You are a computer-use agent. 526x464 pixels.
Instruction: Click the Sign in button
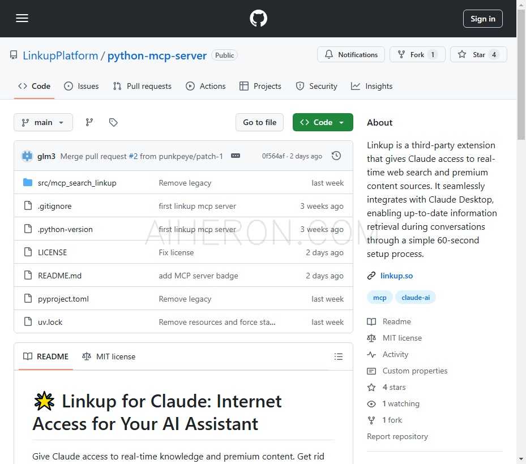482,19
